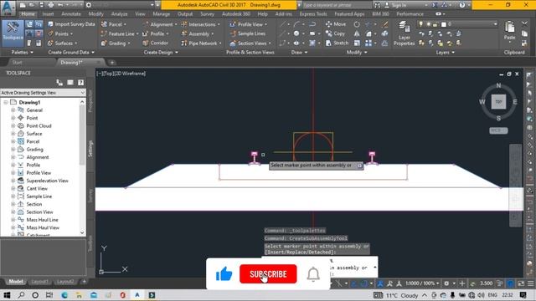
Task: Click the Profile tool in ribbon
Action: point(156,33)
